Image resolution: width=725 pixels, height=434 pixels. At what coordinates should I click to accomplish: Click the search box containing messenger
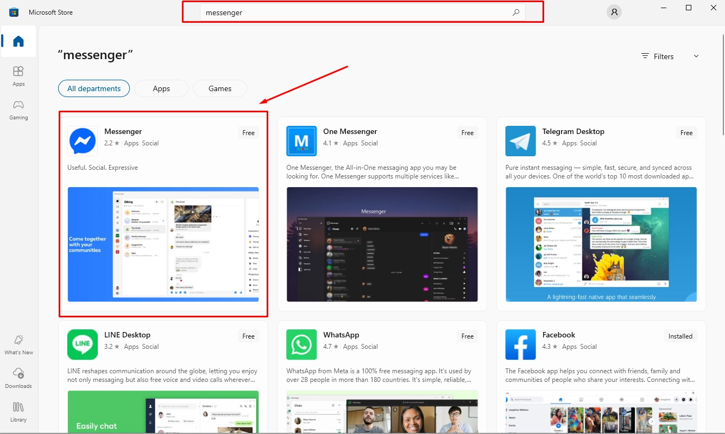tap(363, 12)
